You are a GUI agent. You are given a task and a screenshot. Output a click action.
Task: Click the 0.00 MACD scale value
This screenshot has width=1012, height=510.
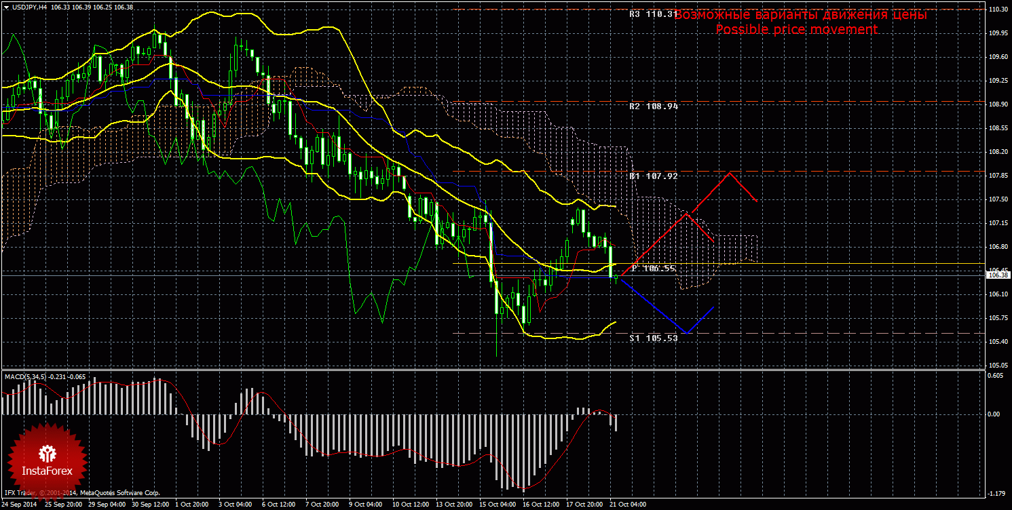994,414
